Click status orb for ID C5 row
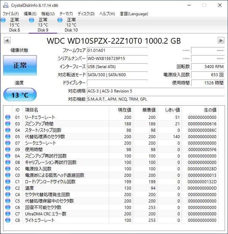The height and width of the screenshot is (234, 228). point(8,201)
